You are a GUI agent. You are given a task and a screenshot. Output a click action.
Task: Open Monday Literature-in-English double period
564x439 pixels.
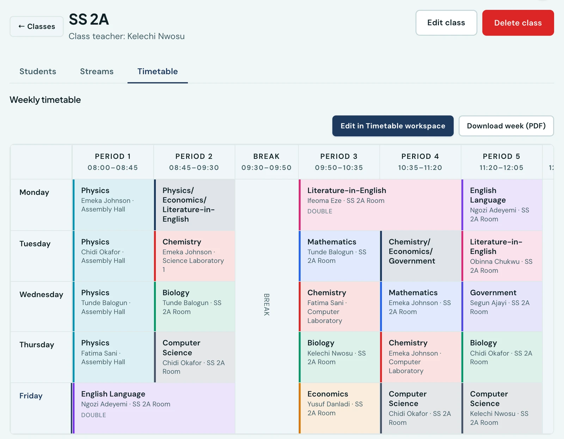[380, 205]
